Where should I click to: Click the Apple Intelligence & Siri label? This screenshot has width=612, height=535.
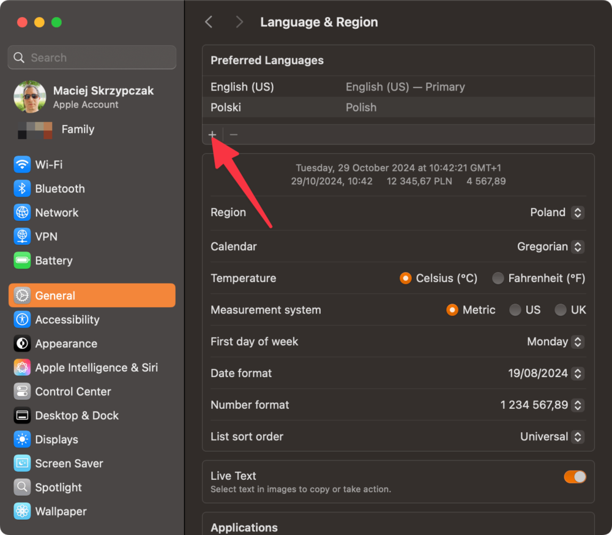click(x=97, y=368)
